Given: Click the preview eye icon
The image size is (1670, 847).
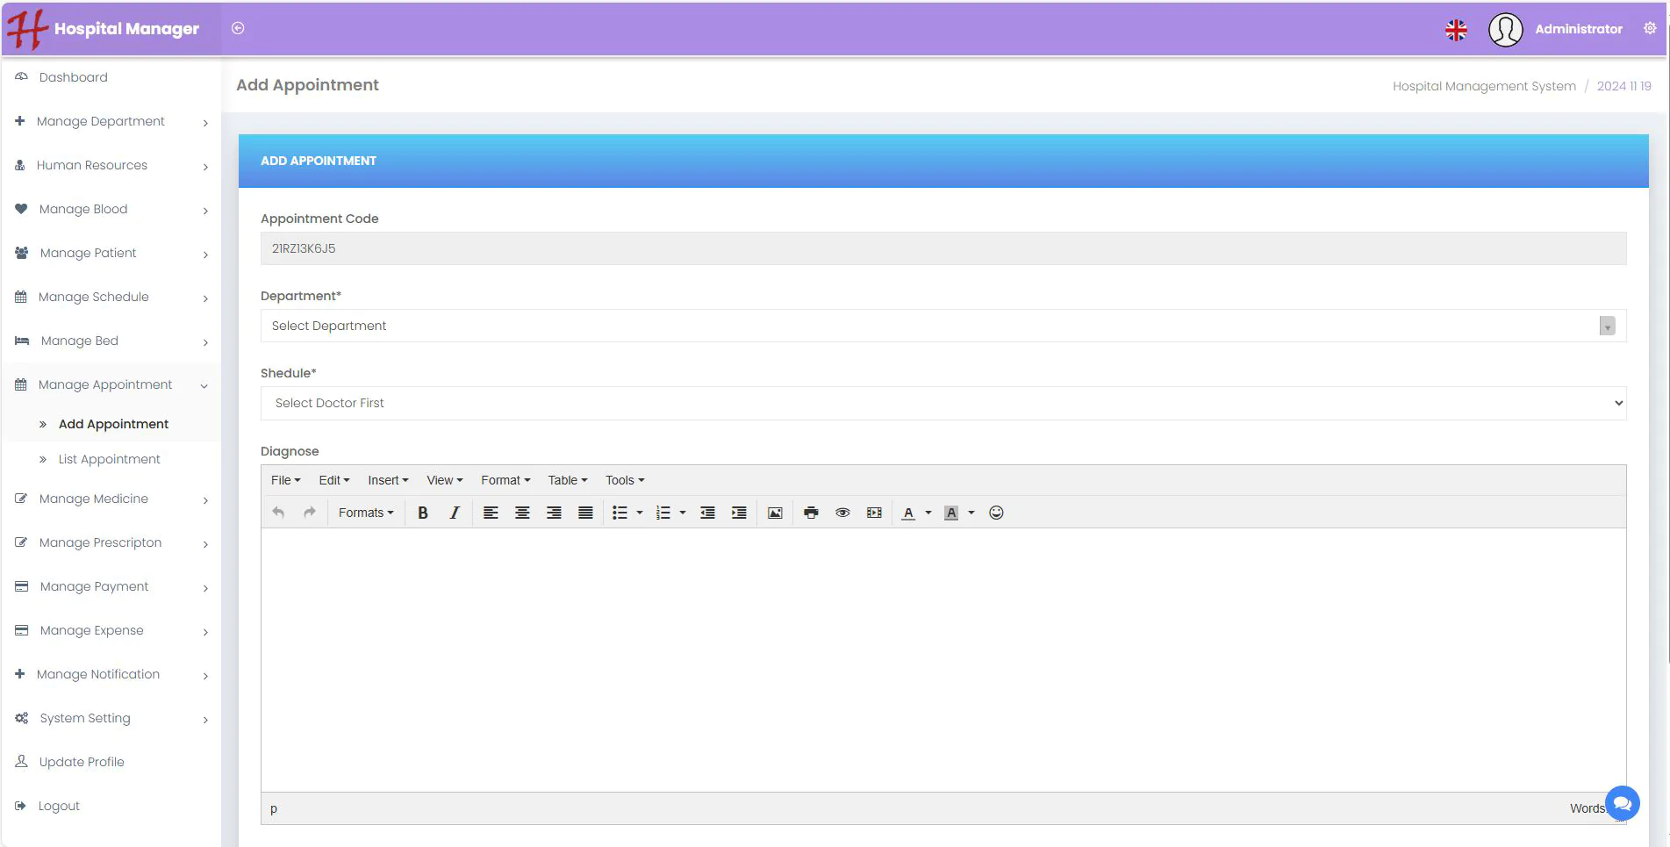Looking at the screenshot, I should [x=842, y=513].
